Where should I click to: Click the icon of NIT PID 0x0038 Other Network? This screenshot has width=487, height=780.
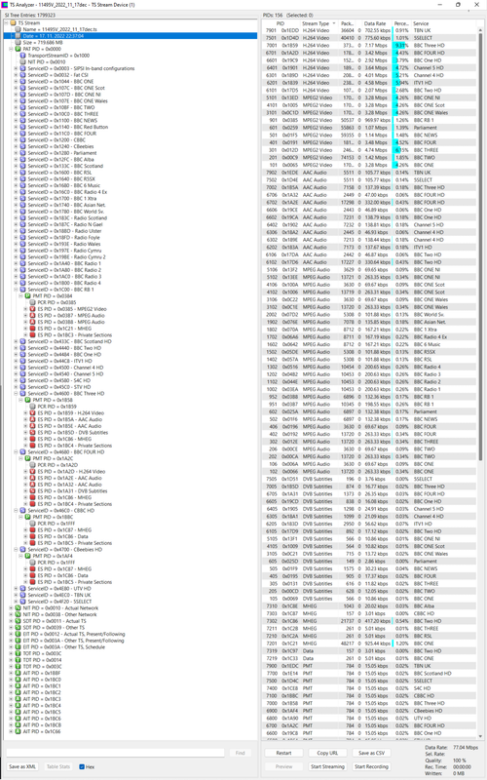pos(18,614)
